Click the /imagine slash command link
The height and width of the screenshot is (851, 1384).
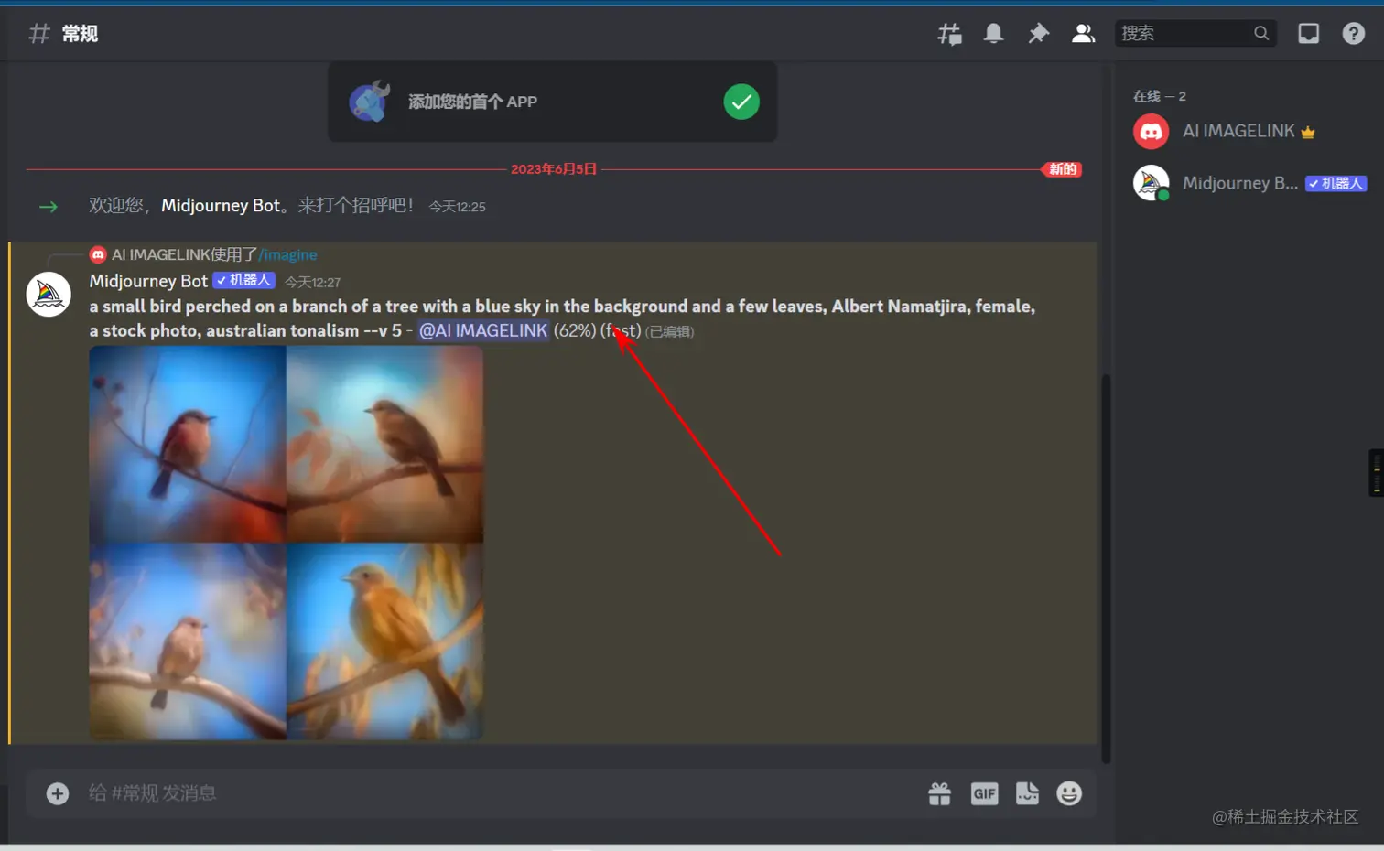point(289,254)
